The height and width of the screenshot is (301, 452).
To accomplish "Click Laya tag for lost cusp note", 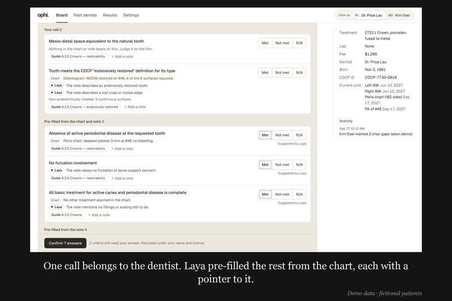I will 57,92.
